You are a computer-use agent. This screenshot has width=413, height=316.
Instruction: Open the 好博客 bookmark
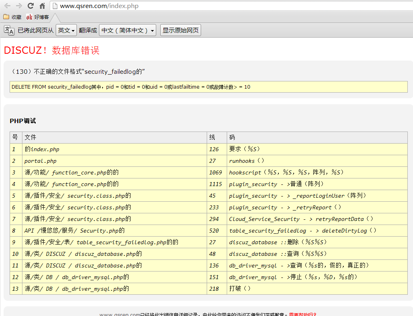pos(38,17)
